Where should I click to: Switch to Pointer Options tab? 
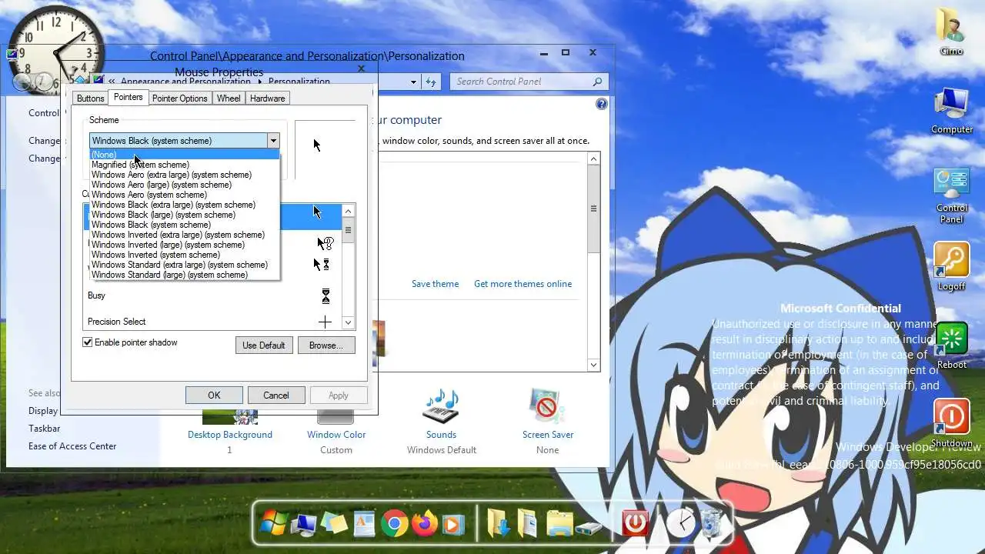pos(179,98)
